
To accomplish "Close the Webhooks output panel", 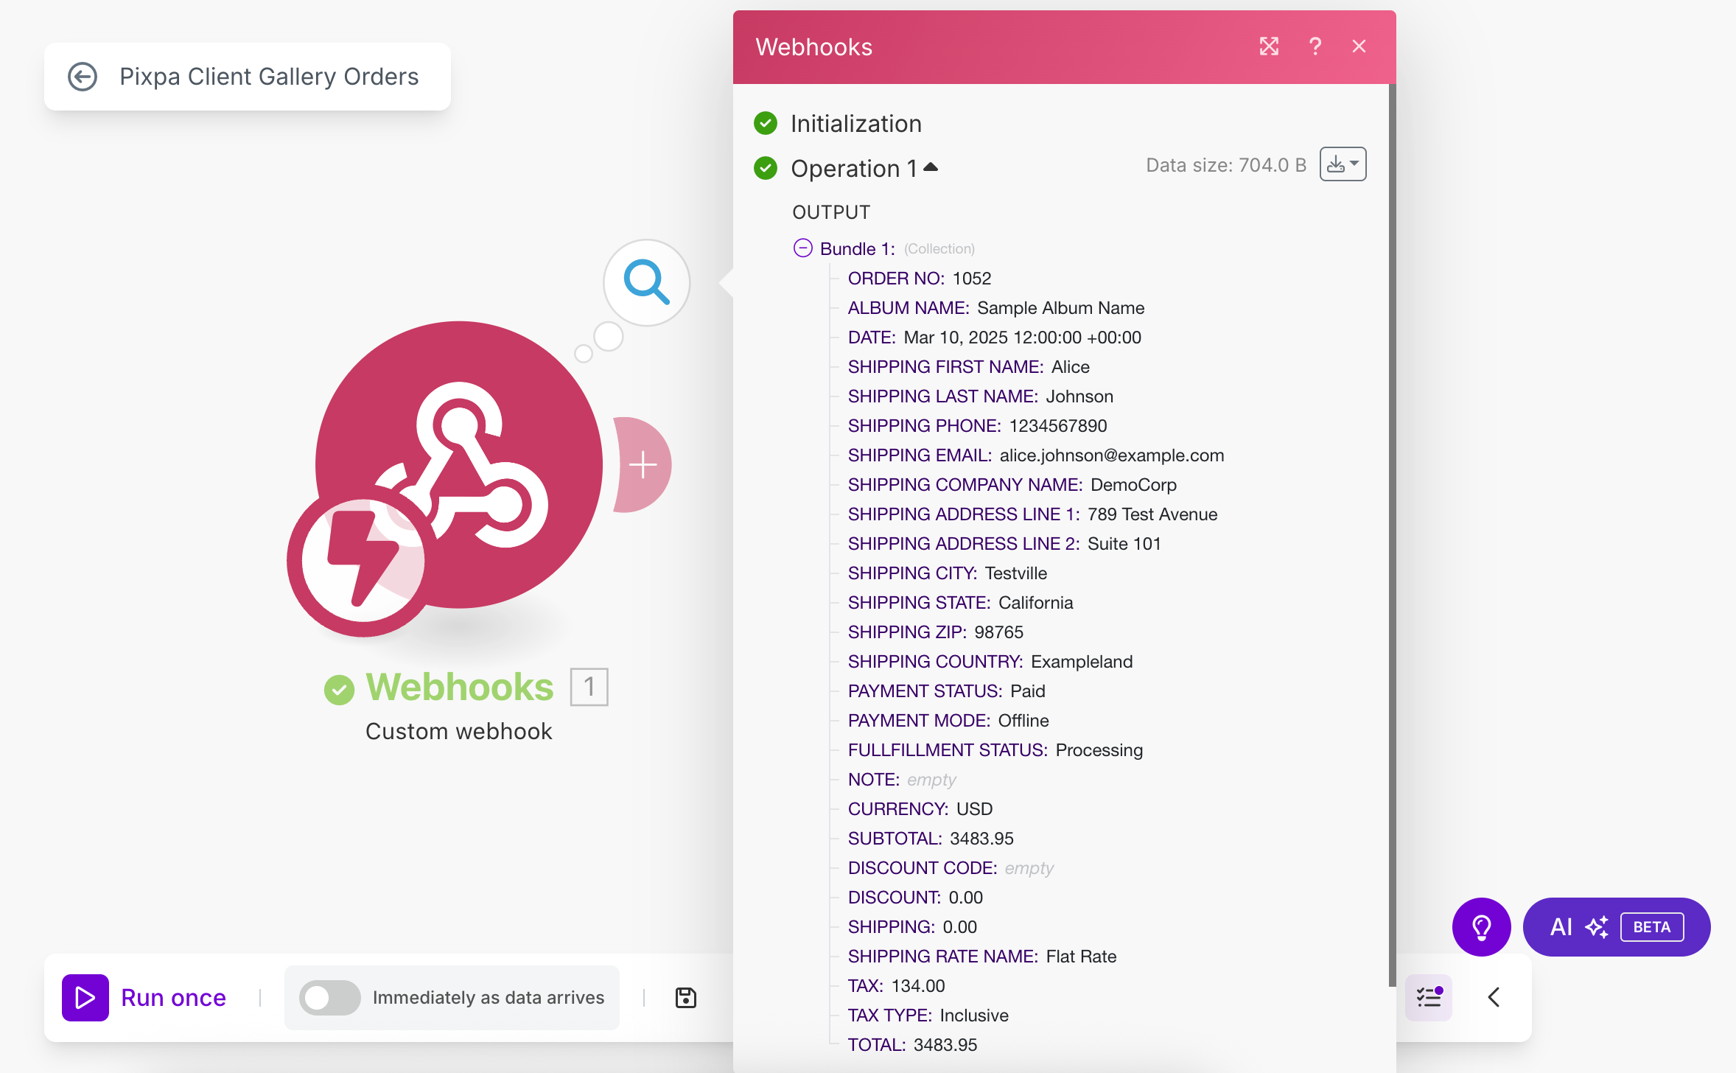I will pos(1359,46).
